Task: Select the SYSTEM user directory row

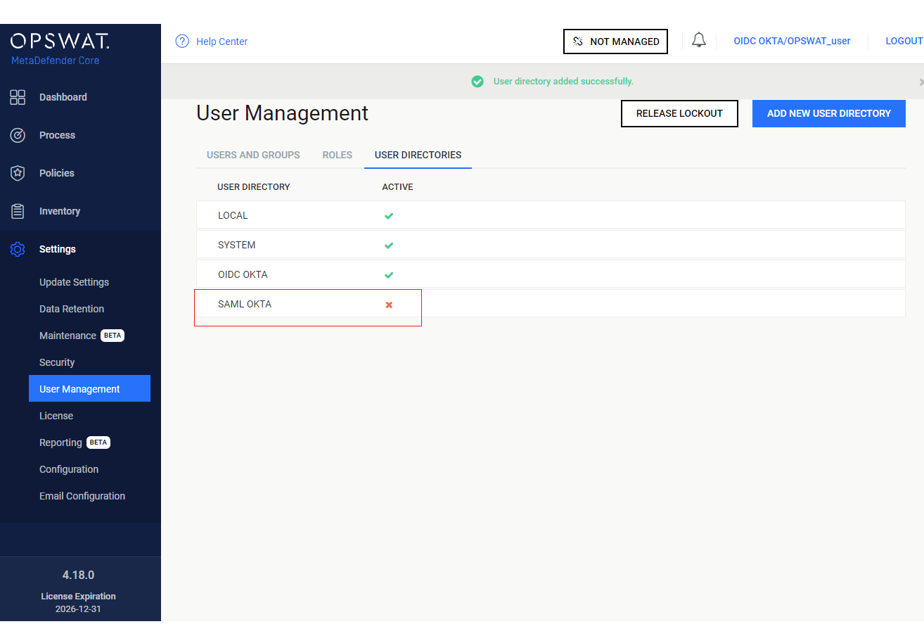Action: point(551,245)
